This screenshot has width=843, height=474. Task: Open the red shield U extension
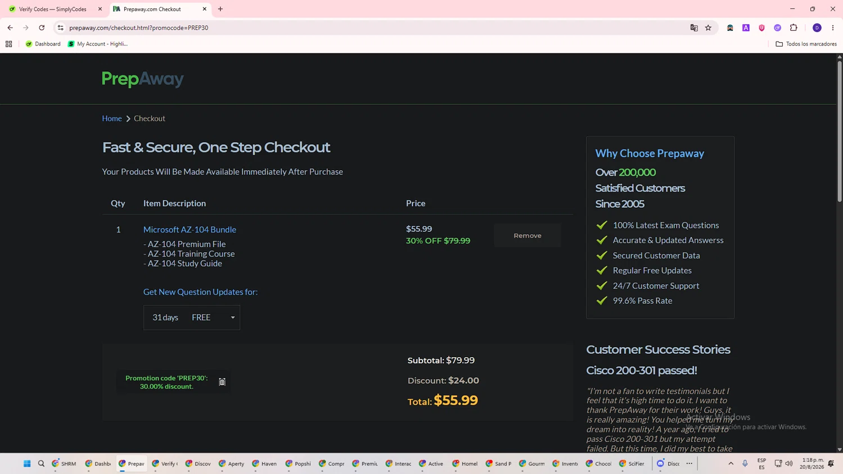[x=762, y=28]
